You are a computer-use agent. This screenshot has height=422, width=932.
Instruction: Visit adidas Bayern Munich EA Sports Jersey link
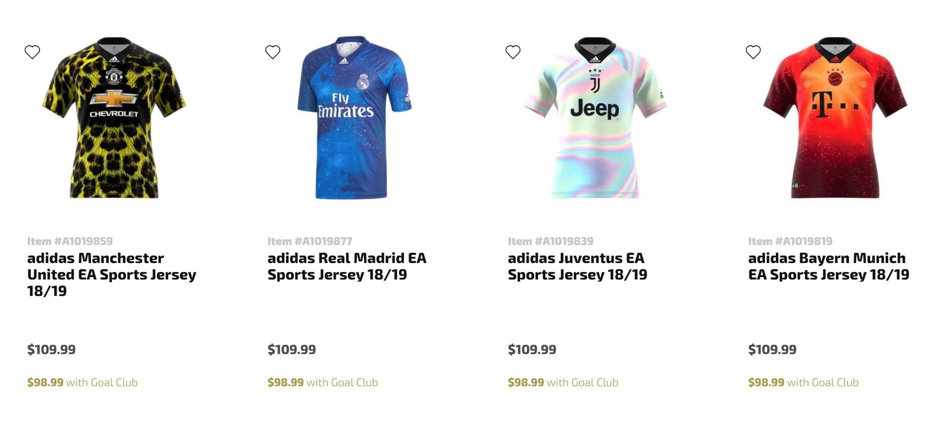[828, 266]
